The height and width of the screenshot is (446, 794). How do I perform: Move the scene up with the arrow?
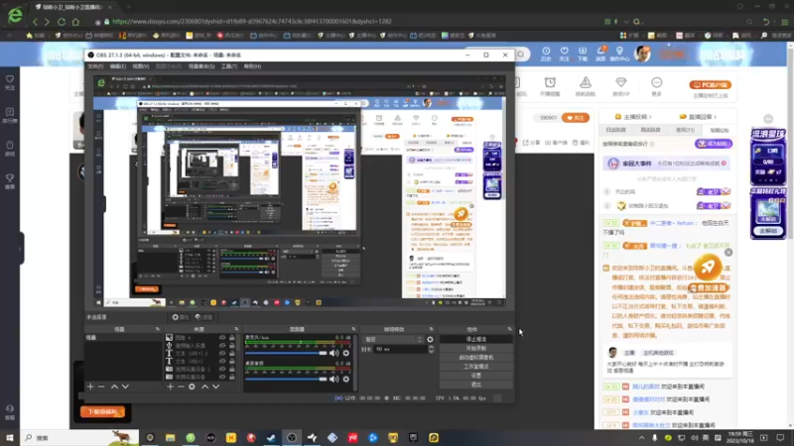pos(114,387)
